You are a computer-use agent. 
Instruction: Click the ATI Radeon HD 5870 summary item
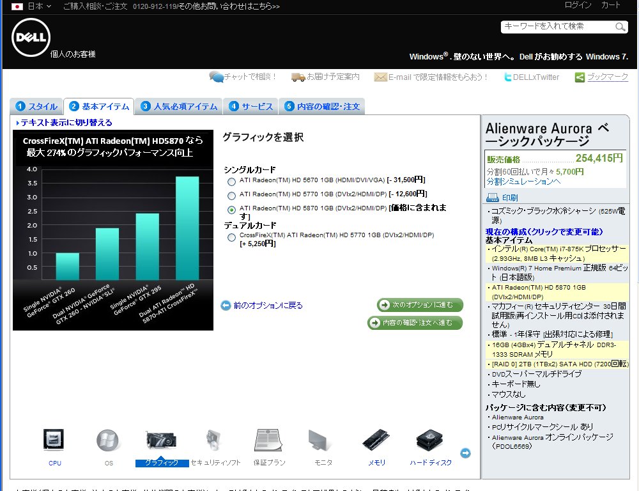558,292
